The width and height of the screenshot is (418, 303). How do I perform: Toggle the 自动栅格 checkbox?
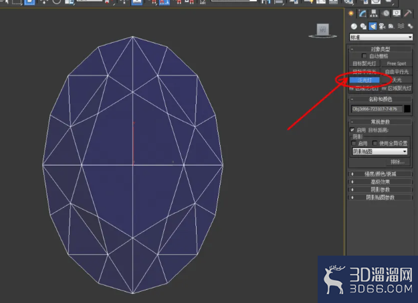click(x=364, y=56)
